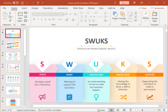Screen dimensions: 168x112
Task: Open the font name combo box
Action: [x=44, y=14]
